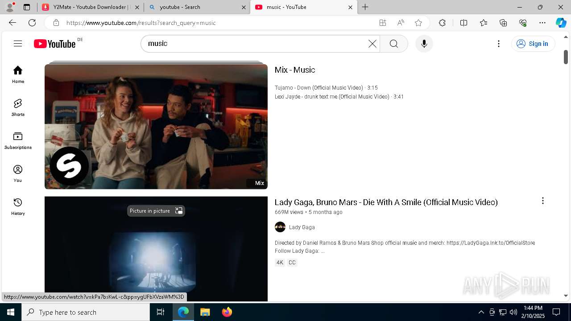Open the volume control in tray
Screen dimensions: 571x321
click(x=513, y=312)
